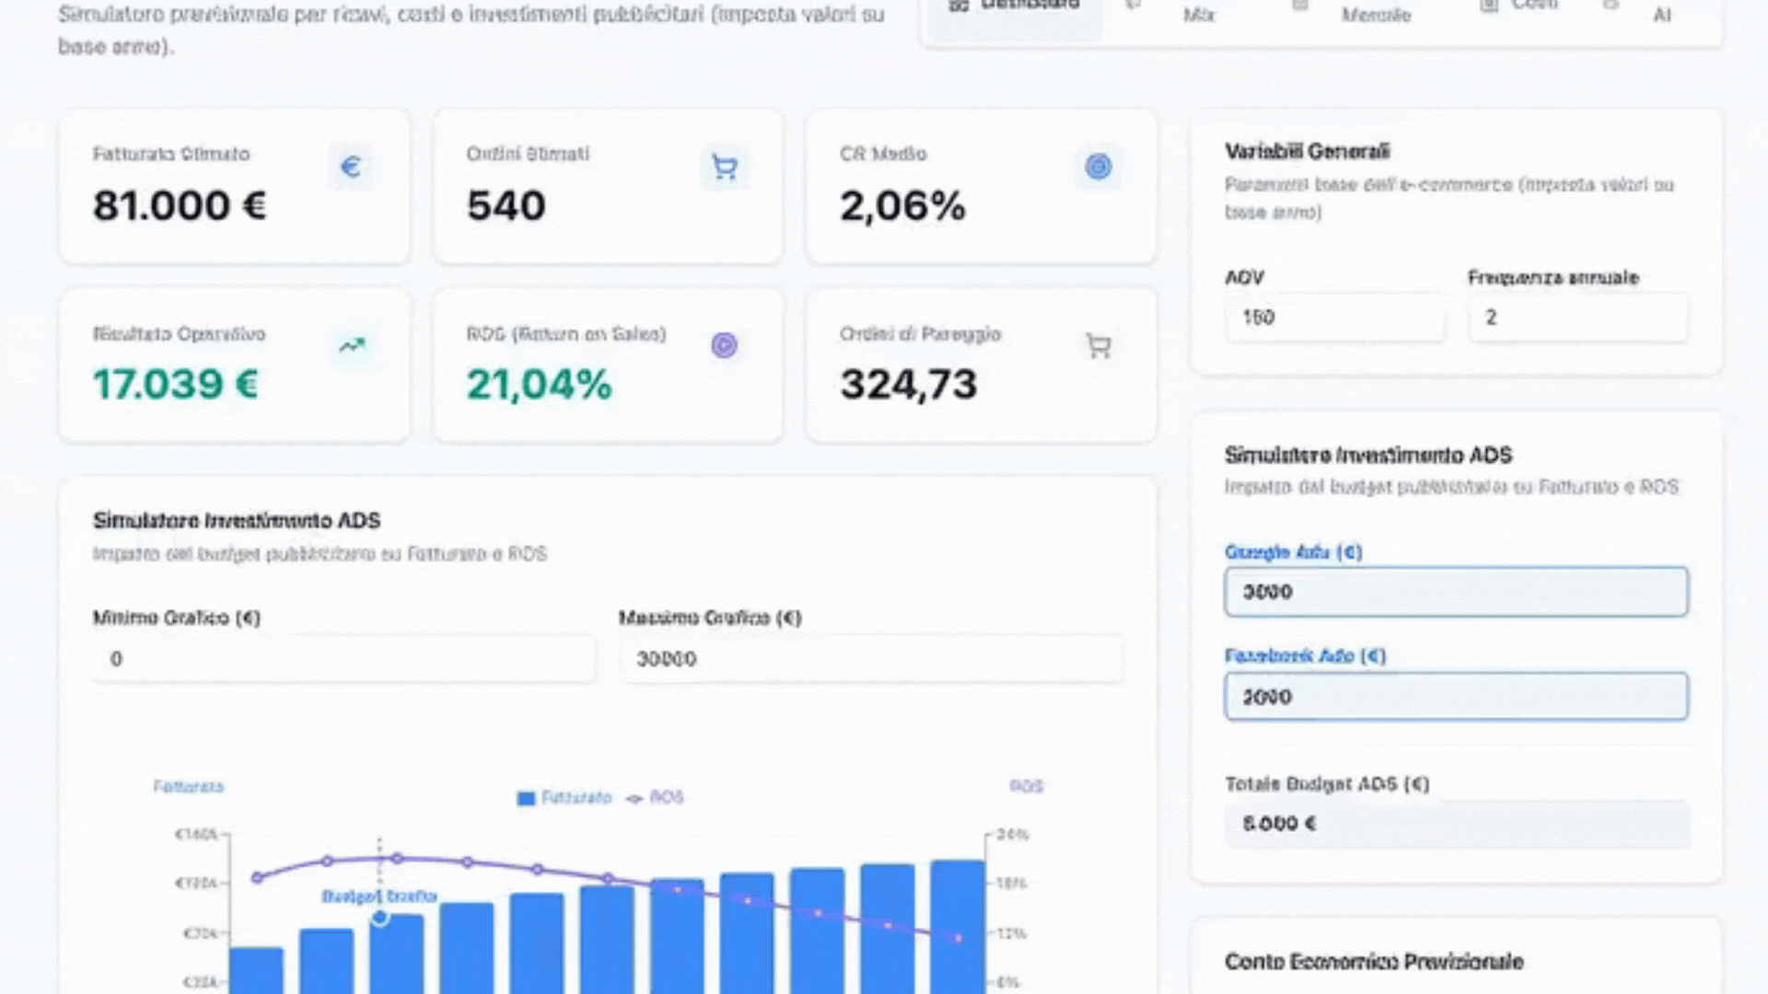The width and height of the screenshot is (1768, 994).
Task: Click the cart icon on Ordini di Pareggio
Action: [x=1098, y=346]
